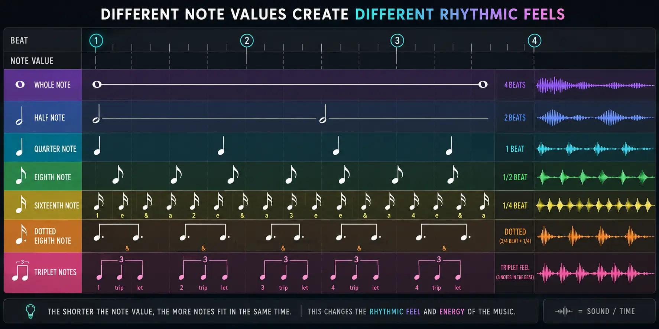659x329 pixels.
Task: Click the sixteenth note labeled 2
Action: (x=194, y=201)
